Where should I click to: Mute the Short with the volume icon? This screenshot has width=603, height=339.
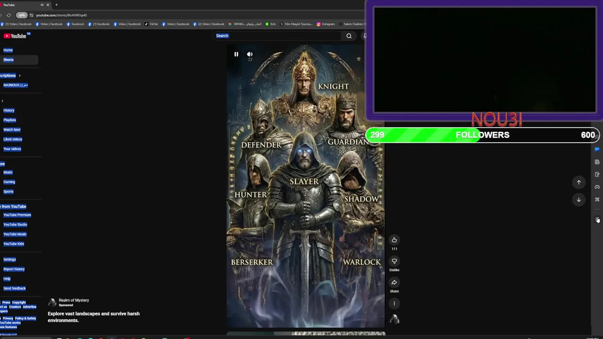(250, 54)
